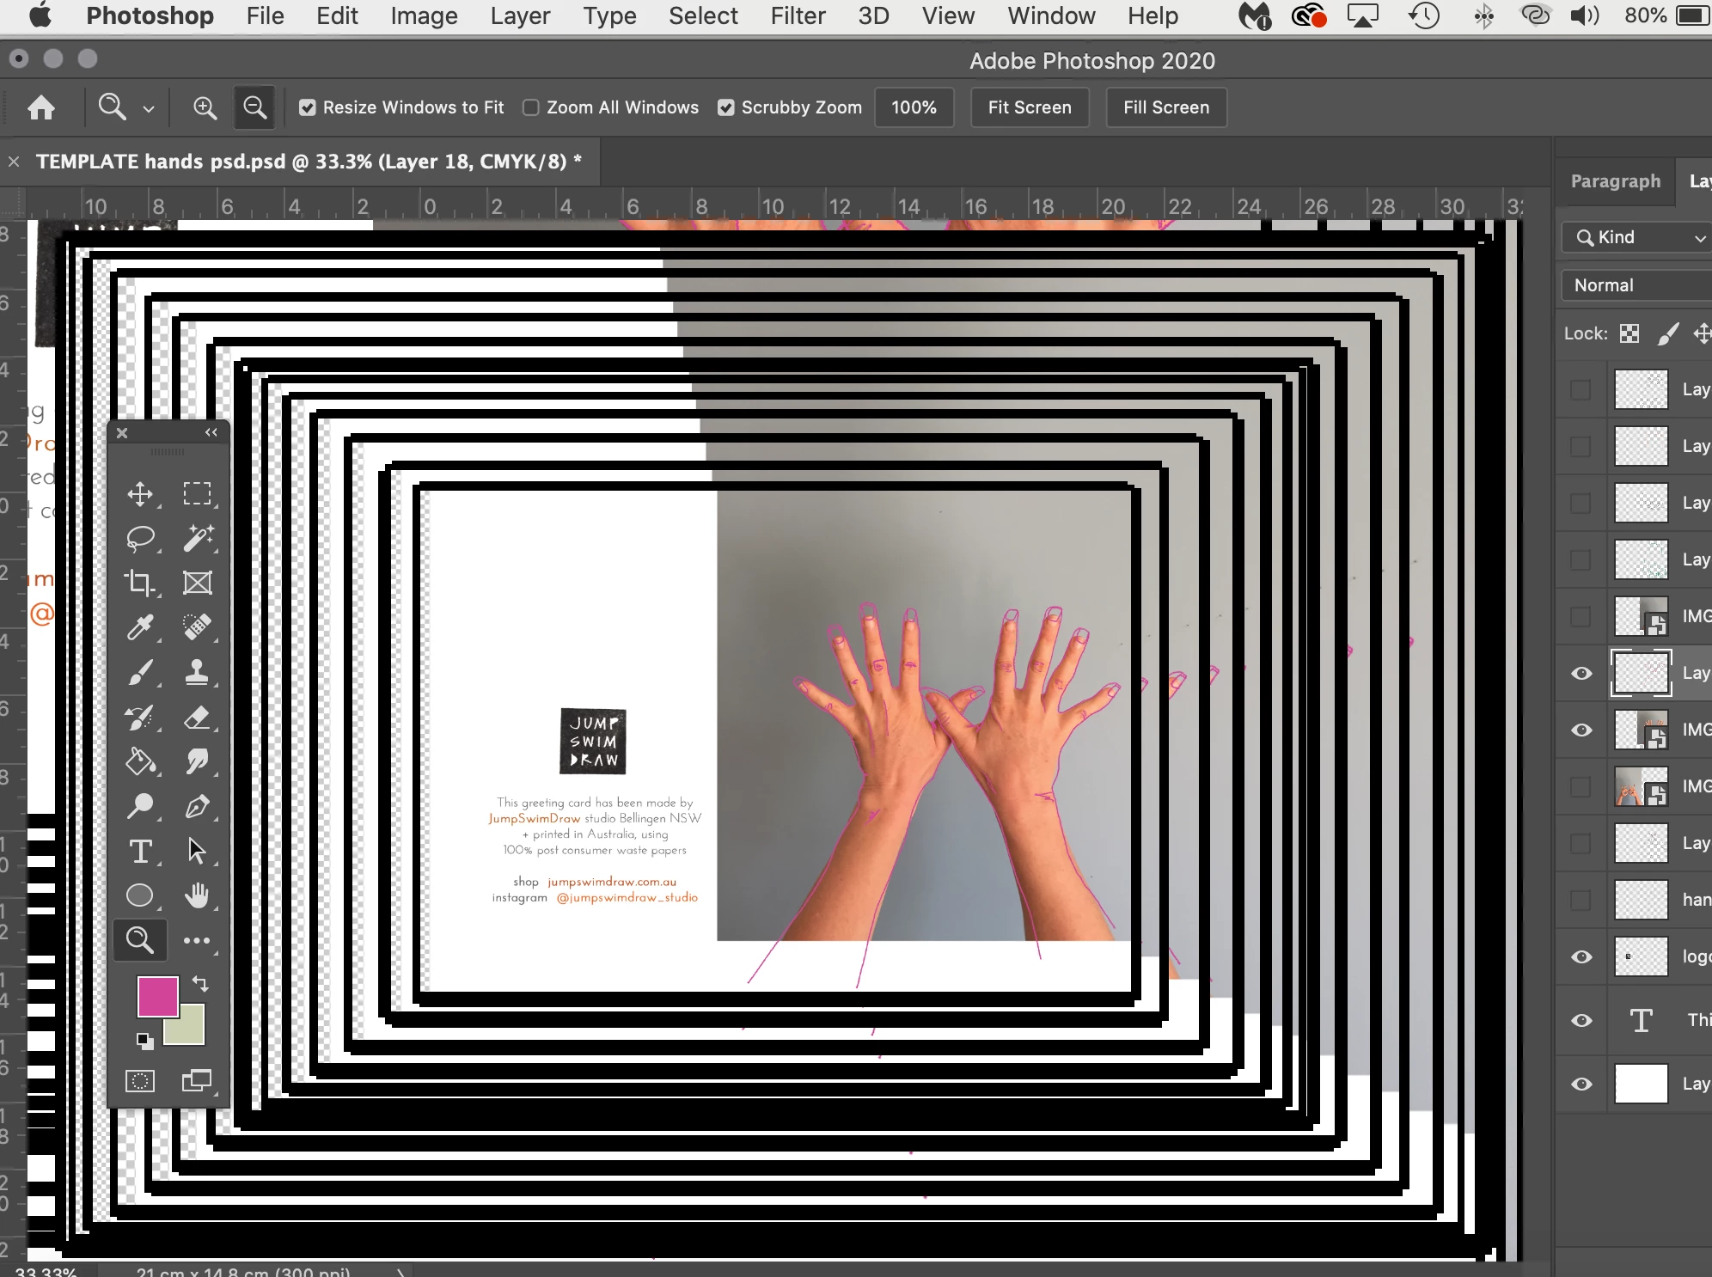This screenshot has height=1277, width=1712.
Task: Disable Resize Windows to Fit checkbox
Action: [x=307, y=107]
